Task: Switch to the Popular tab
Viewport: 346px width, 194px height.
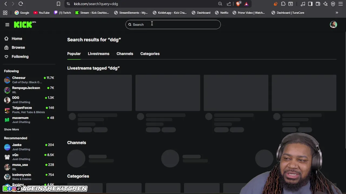Action: 74,54
